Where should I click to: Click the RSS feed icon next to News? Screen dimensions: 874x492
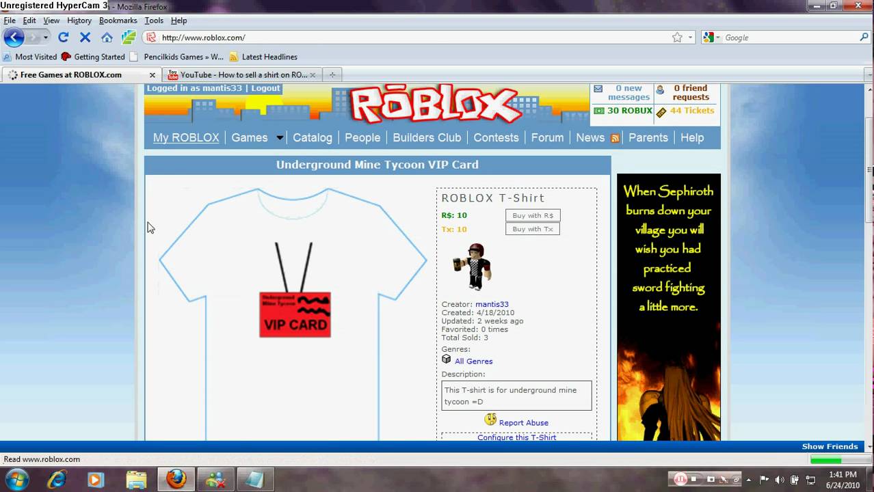pos(615,138)
